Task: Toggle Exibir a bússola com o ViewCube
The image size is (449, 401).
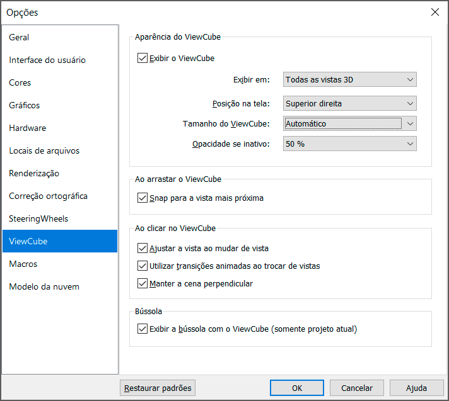Action: 142,329
